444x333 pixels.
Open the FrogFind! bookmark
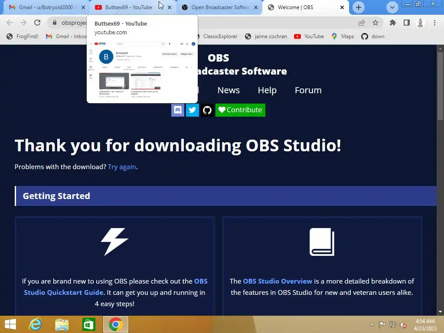point(23,36)
